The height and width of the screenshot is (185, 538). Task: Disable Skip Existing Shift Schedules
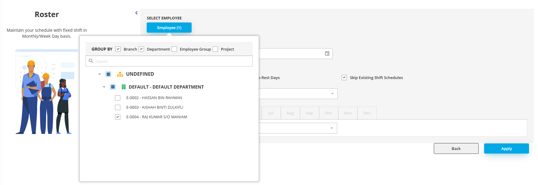tap(344, 78)
